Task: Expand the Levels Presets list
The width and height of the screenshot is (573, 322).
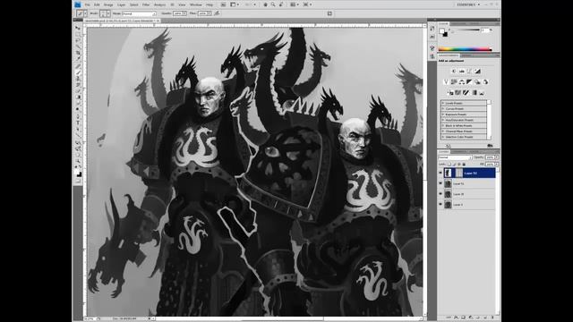Action: pyautogui.click(x=443, y=104)
